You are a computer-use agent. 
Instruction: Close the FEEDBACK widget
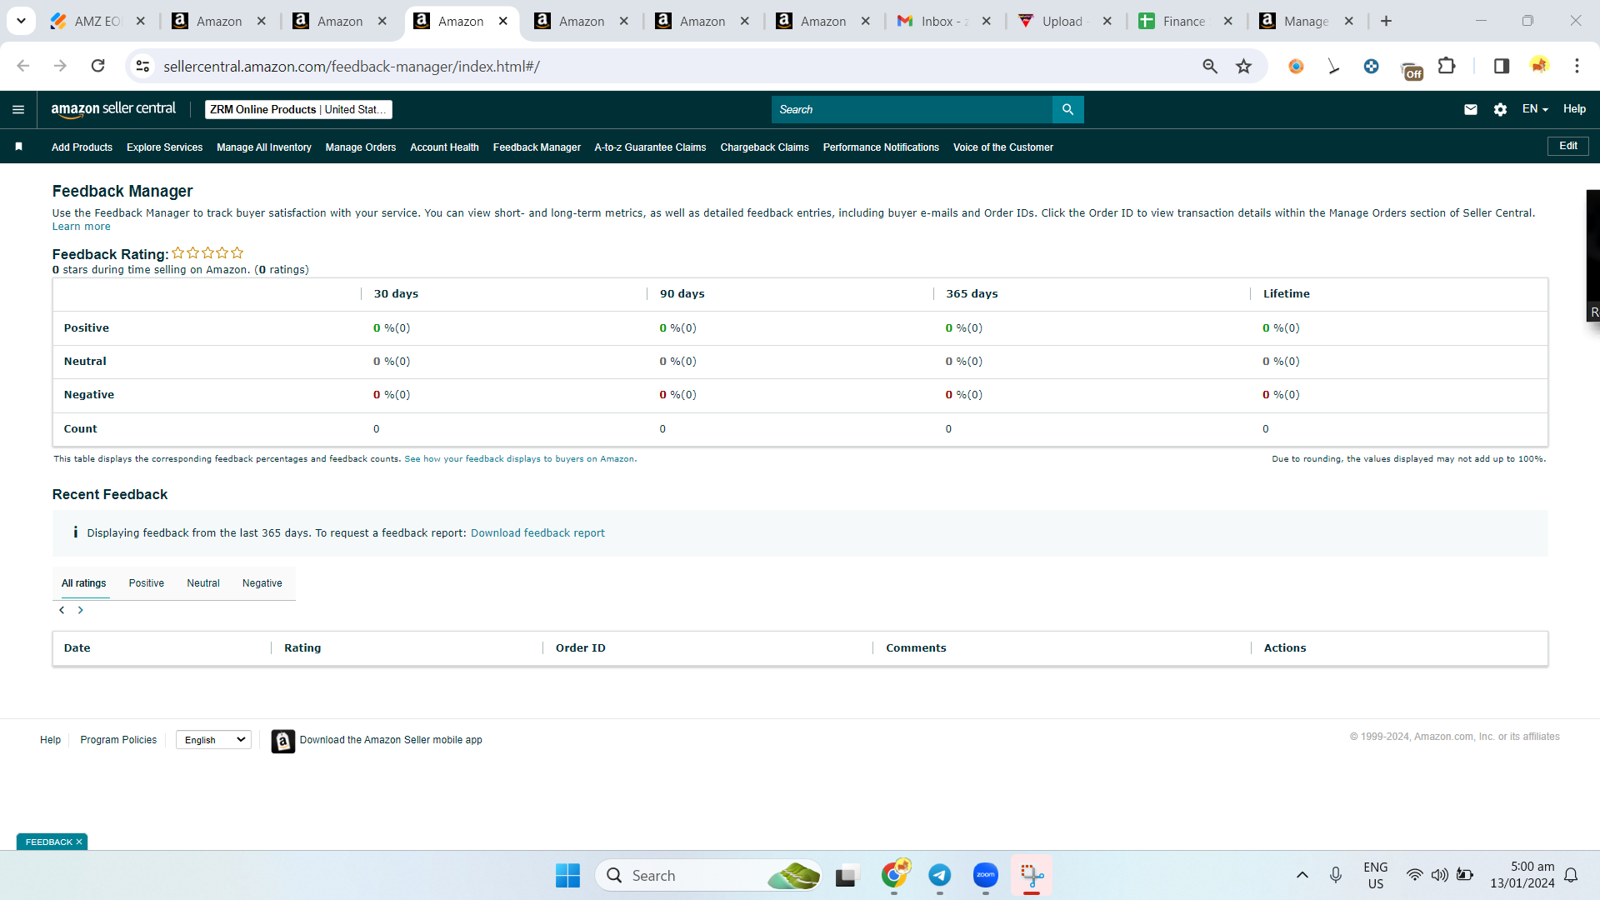tap(79, 842)
